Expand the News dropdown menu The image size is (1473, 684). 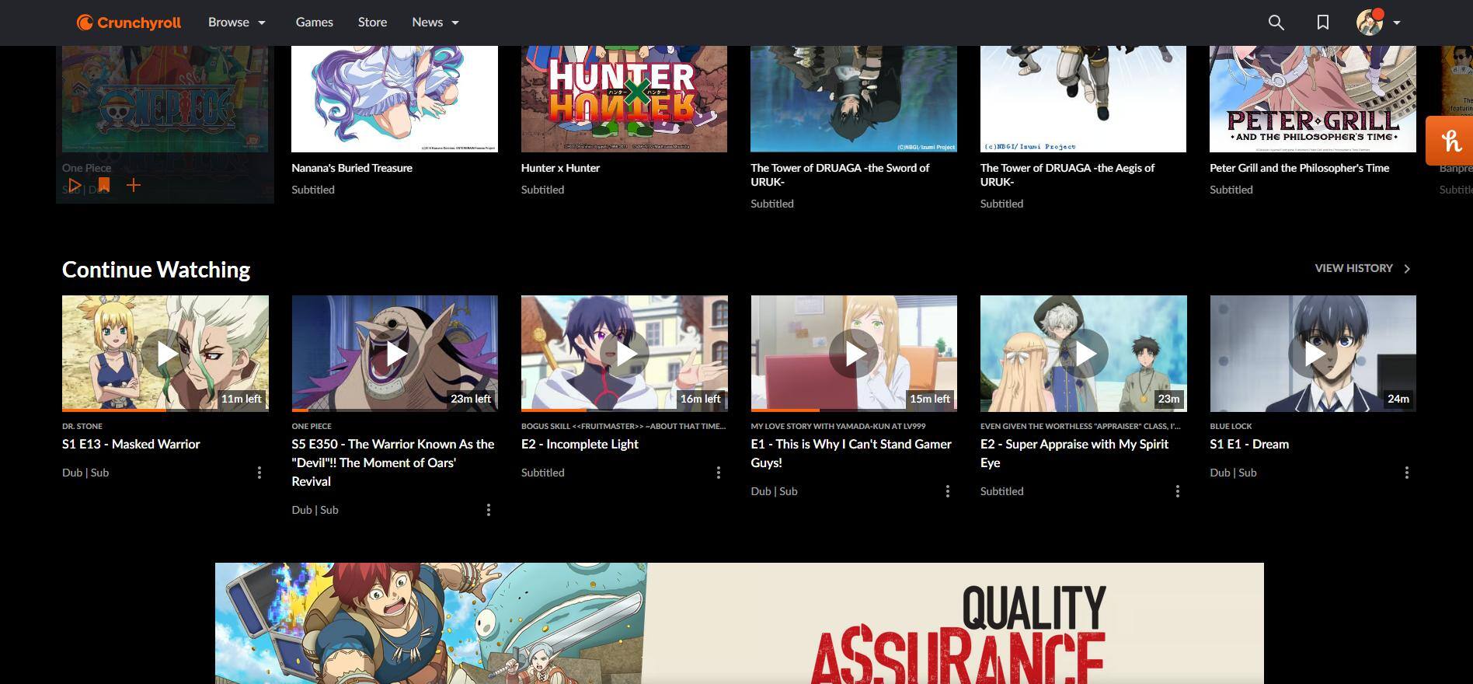pyautogui.click(x=435, y=23)
